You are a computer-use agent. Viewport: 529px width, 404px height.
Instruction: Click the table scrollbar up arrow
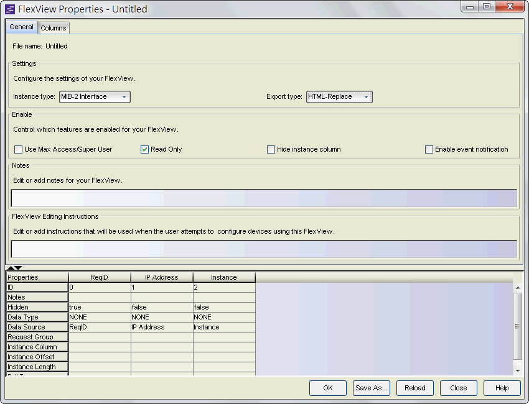pos(518,287)
